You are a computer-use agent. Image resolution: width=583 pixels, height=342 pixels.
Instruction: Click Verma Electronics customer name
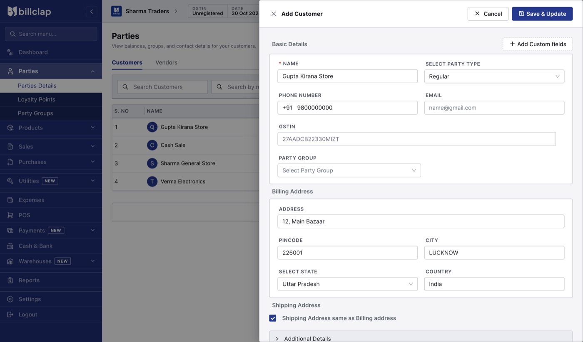[x=183, y=181]
